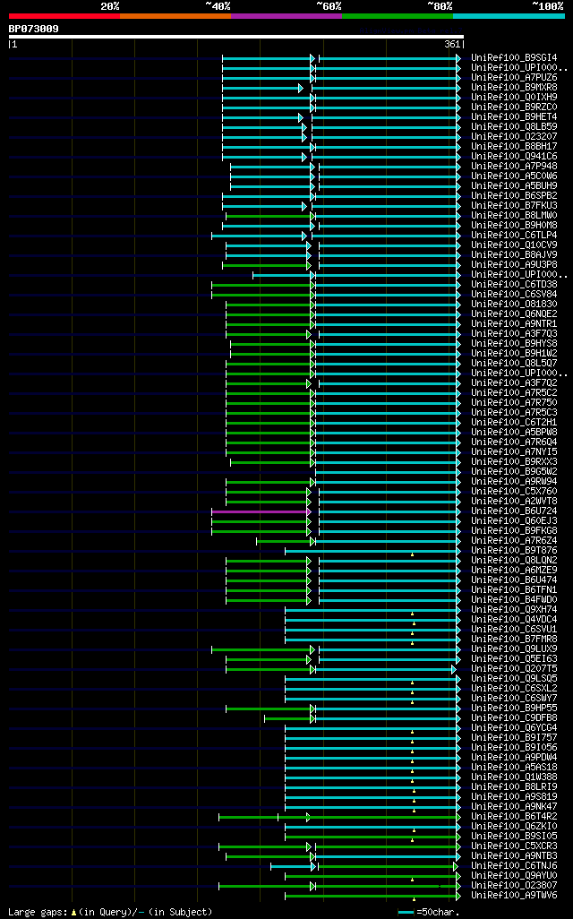The image size is (573, 919).
Task: Click hit label UniRef100_A3F7Q3
Action: (x=515, y=334)
